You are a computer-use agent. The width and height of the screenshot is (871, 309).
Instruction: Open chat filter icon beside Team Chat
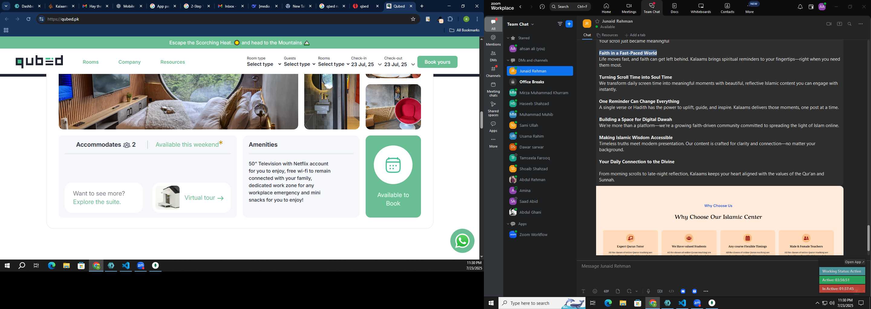(560, 24)
